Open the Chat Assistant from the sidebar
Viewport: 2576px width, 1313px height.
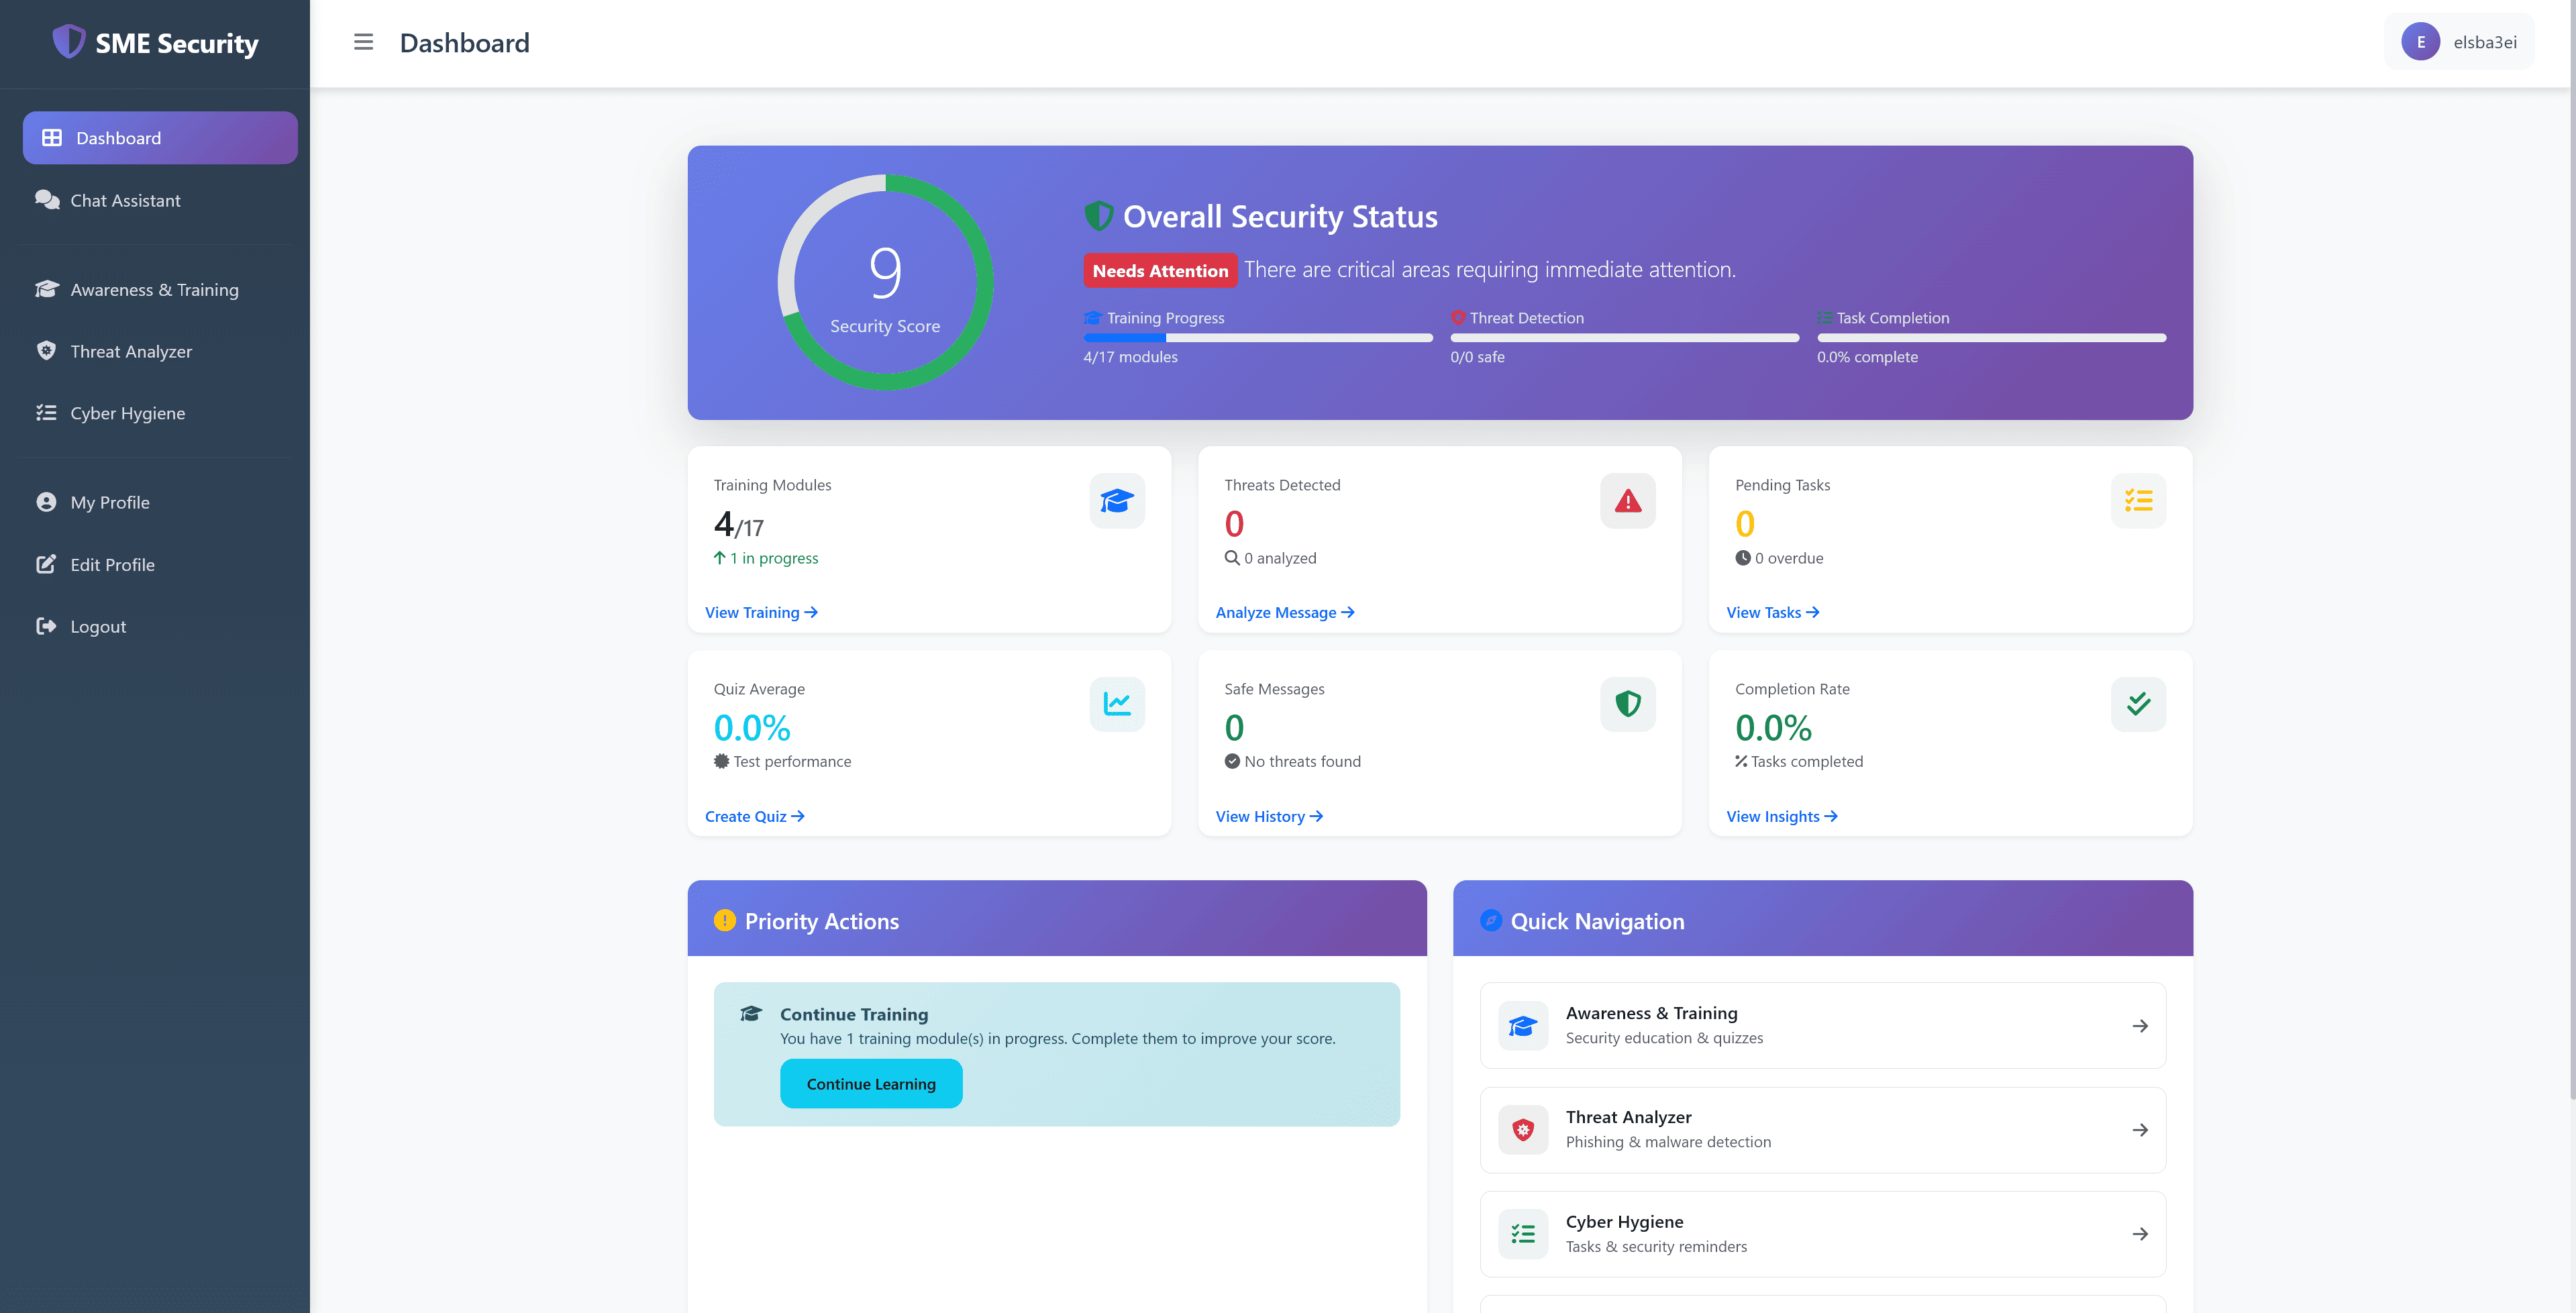tap(125, 200)
